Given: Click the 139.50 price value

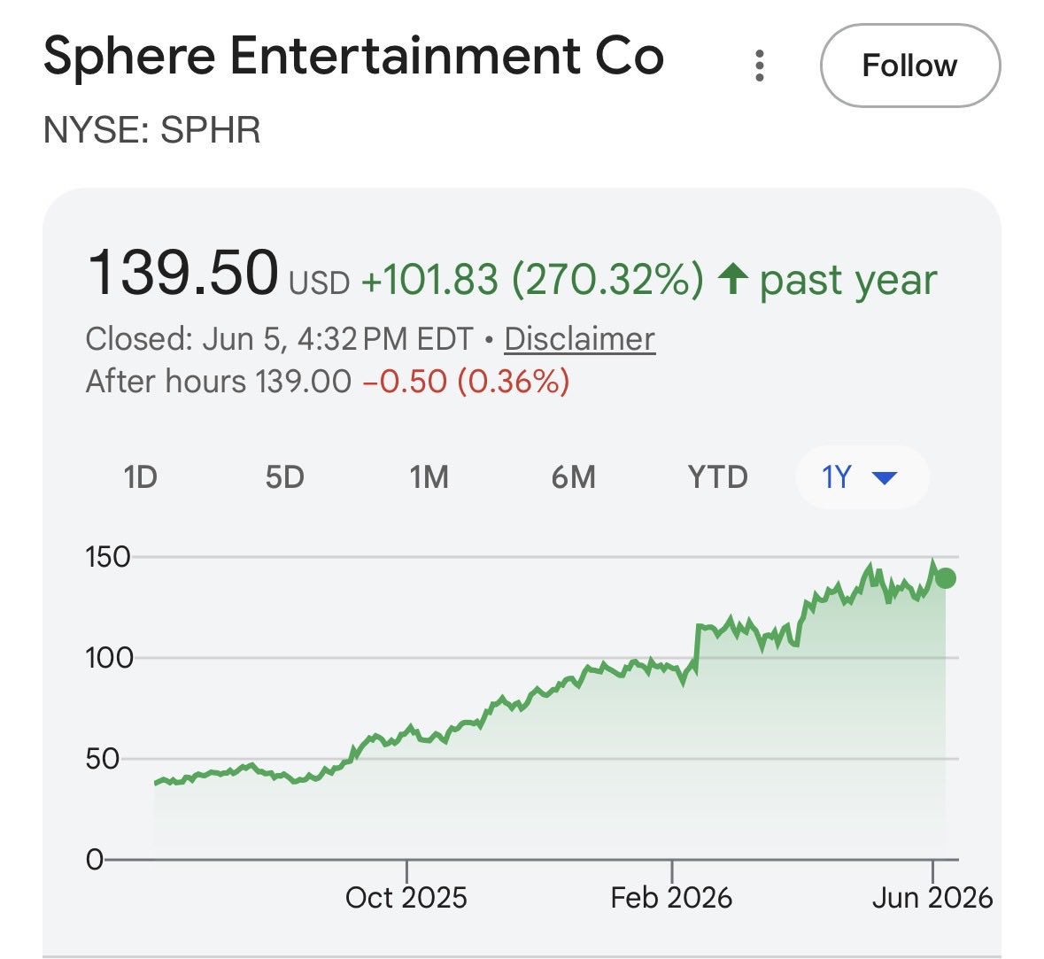Looking at the screenshot, I should 182,273.
